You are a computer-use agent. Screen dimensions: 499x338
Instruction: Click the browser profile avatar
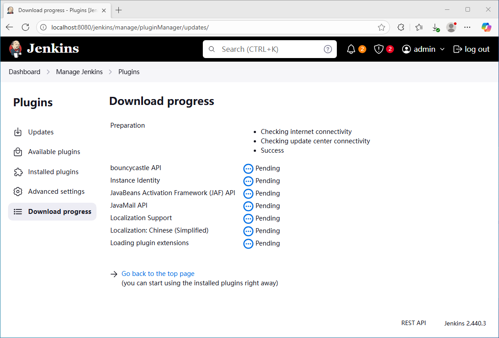coord(451,27)
